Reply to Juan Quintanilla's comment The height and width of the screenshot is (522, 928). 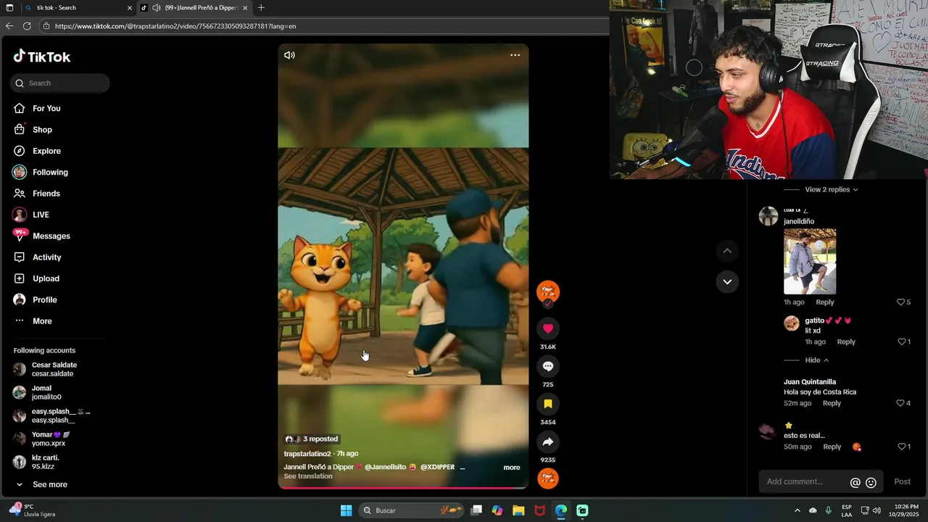(832, 404)
